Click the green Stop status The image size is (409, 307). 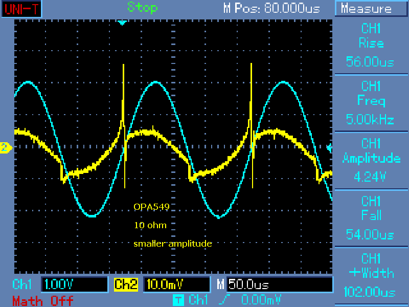click(x=143, y=8)
